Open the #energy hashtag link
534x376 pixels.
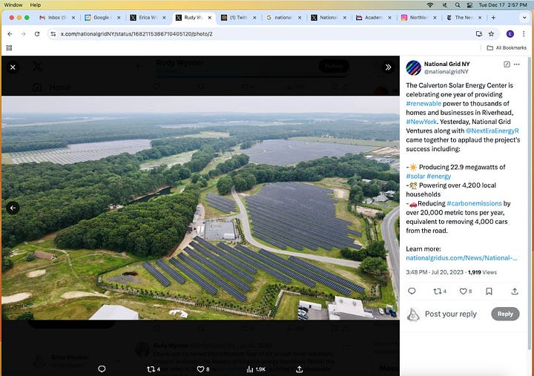pyautogui.click(x=438, y=176)
